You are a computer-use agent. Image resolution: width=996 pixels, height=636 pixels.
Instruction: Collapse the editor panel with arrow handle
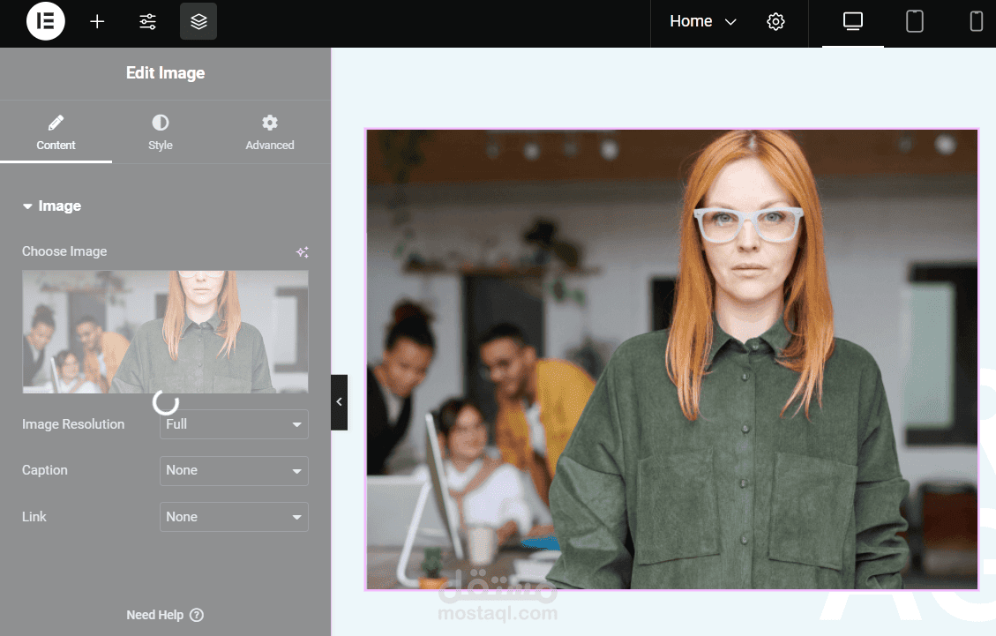point(339,402)
